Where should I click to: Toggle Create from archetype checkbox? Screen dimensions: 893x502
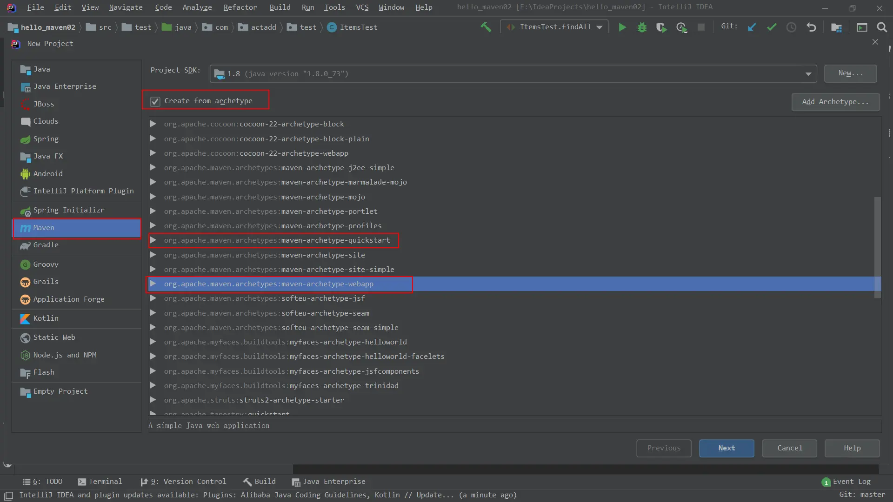click(155, 101)
